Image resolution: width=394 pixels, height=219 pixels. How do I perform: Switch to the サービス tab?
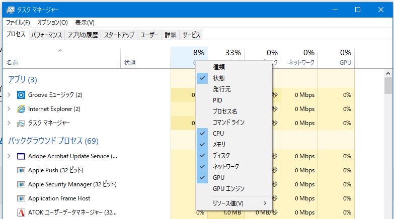[191, 35]
